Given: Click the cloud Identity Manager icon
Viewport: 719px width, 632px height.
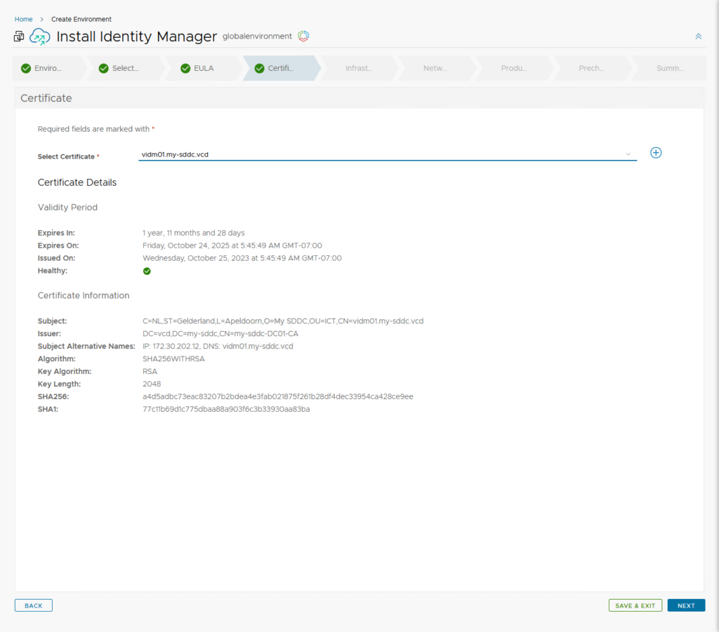Looking at the screenshot, I should pos(39,36).
